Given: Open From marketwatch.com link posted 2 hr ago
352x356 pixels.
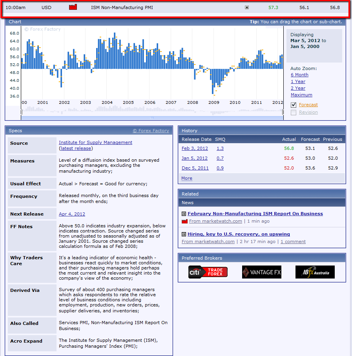Looking at the screenshot, I should [208, 242].
